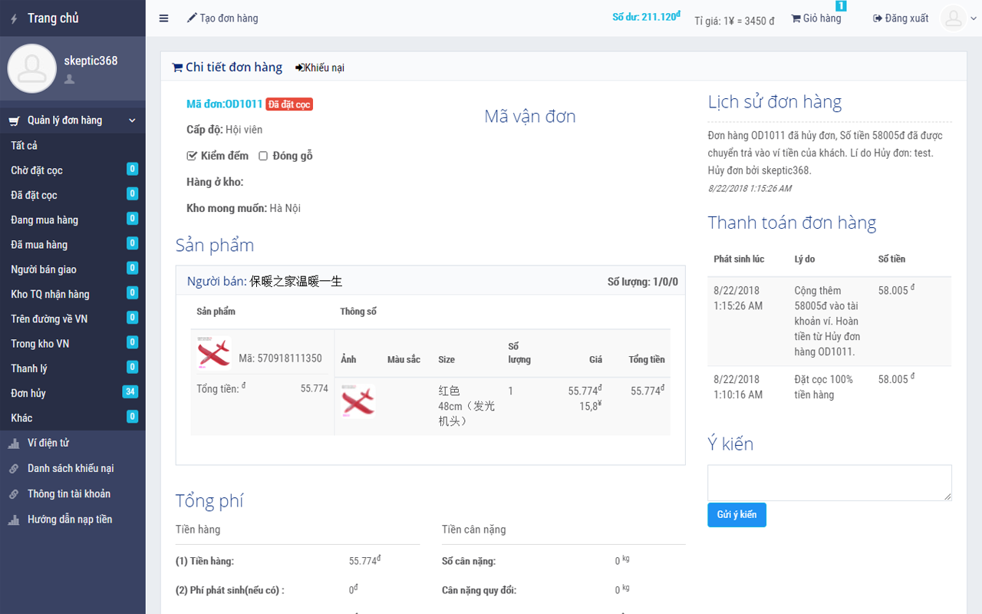Click the Số tiền column header
The height and width of the screenshot is (614, 982).
coord(892,259)
